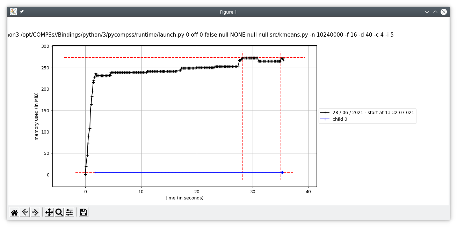Click the red dashed vertical line near 28 seconds

pyautogui.click(x=243, y=116)
